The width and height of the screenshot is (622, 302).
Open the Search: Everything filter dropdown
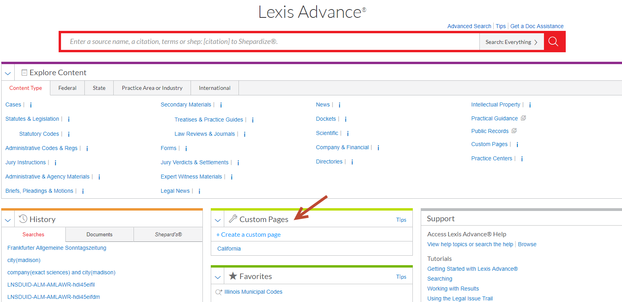(511, 42)
